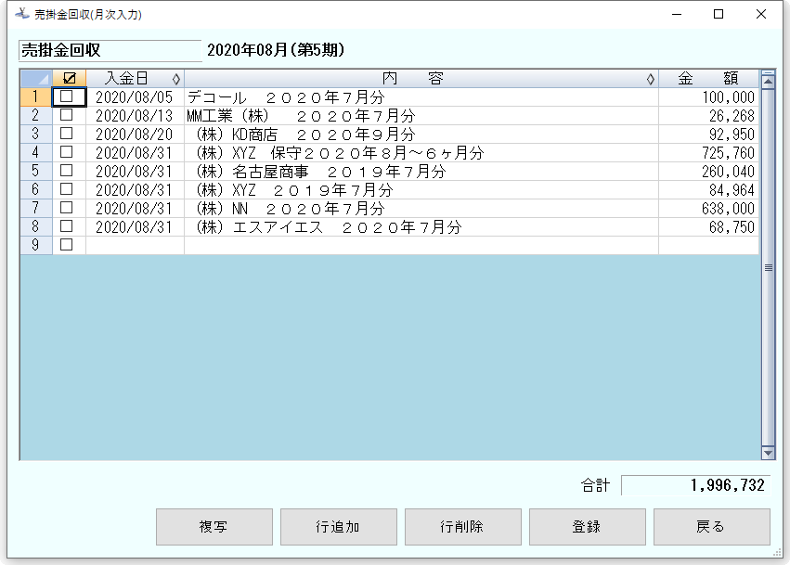Check the box for row 2 MM工業
Image resolution: width=790 pixels, height=565 pixels.
(67, 115)
